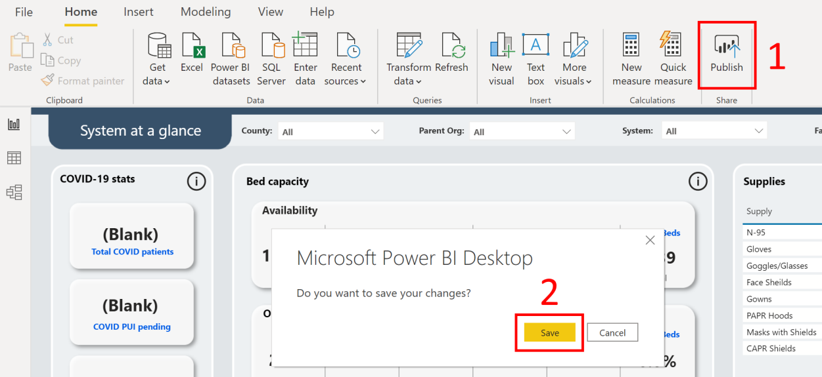Select the Masks with Shields row
This screenshot has height=377, width=822.
tap(783, 332)
